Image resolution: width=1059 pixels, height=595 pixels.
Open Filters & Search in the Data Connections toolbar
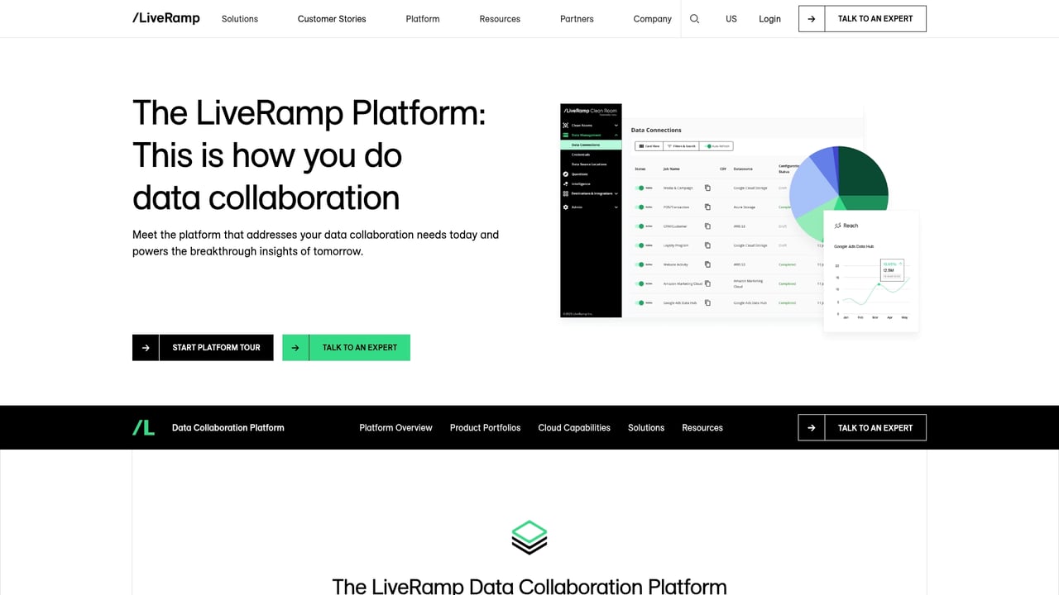point(683,146)
